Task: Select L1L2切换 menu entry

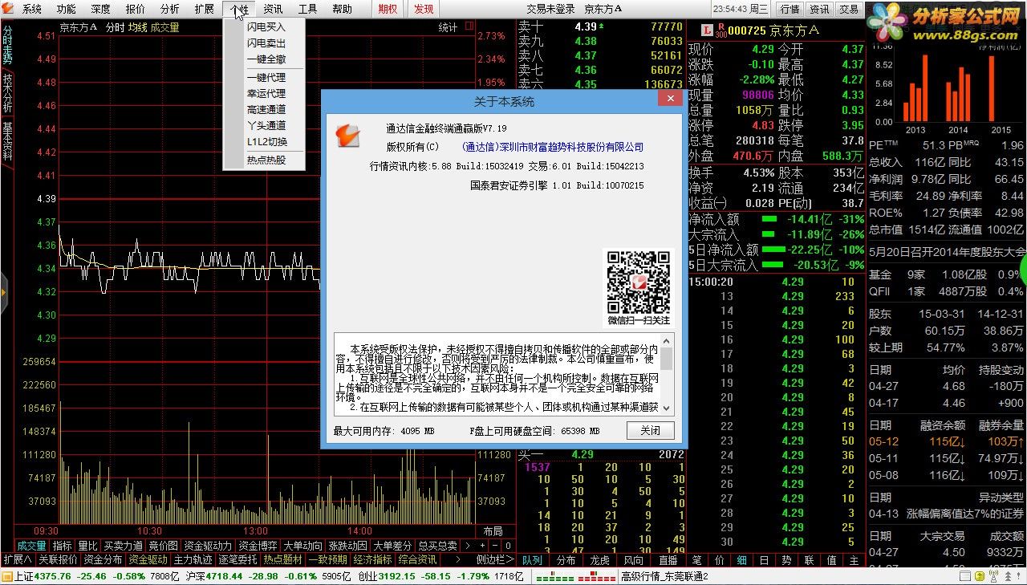Action: 266,142
